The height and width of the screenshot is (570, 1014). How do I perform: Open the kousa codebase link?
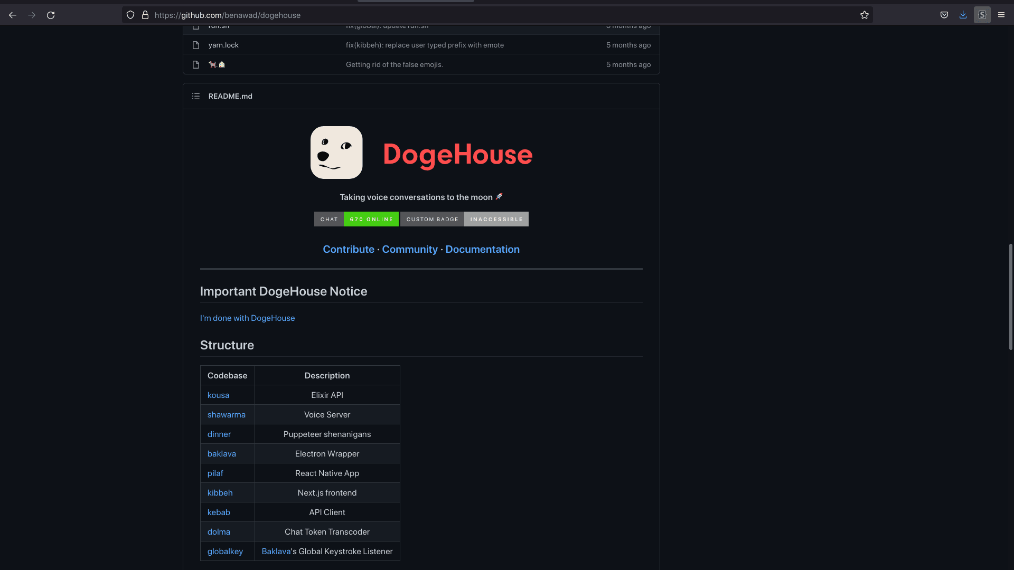[x=218, y=395]
